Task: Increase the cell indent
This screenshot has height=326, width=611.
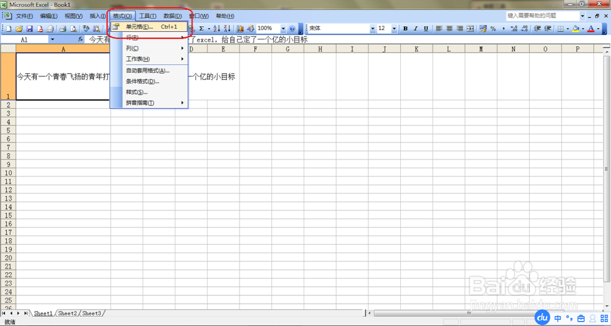Action: tap(547, 29)
